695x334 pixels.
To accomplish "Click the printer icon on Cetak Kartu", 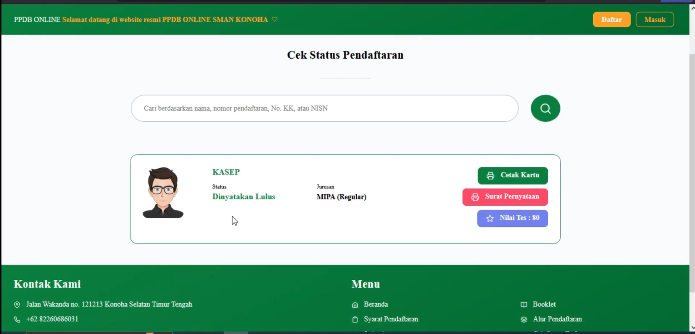I will coord(490,176).
